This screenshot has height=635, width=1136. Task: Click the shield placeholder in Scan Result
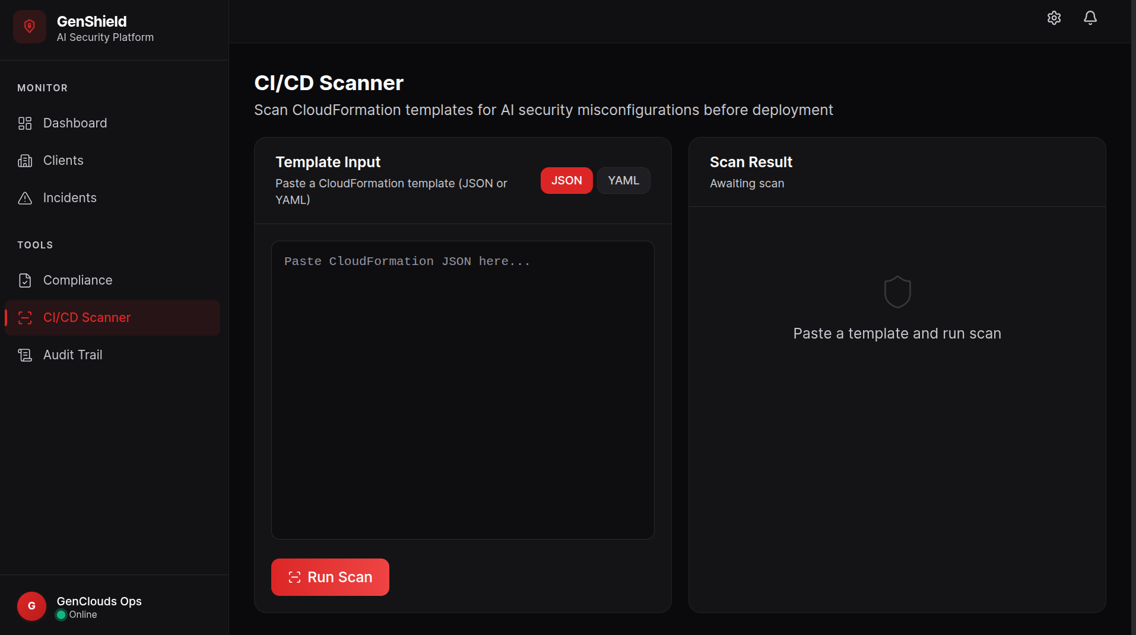897,292
